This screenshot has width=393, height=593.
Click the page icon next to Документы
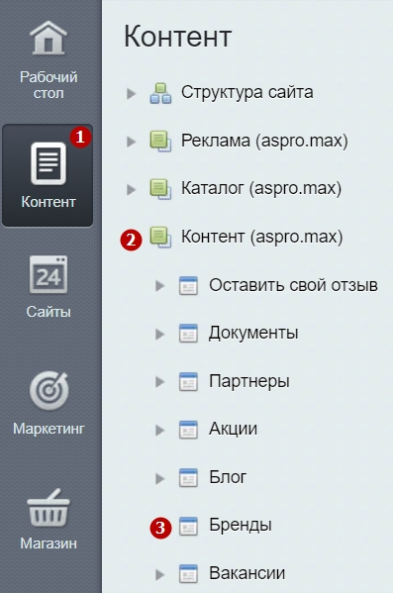(x=188, y=334)
